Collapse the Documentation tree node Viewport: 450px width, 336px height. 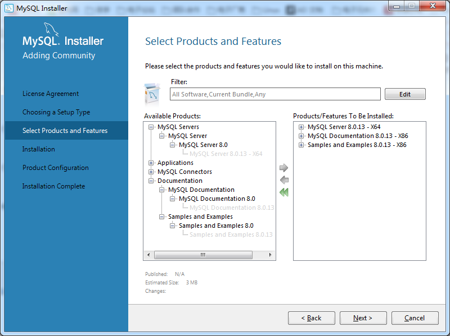[151, 181]
